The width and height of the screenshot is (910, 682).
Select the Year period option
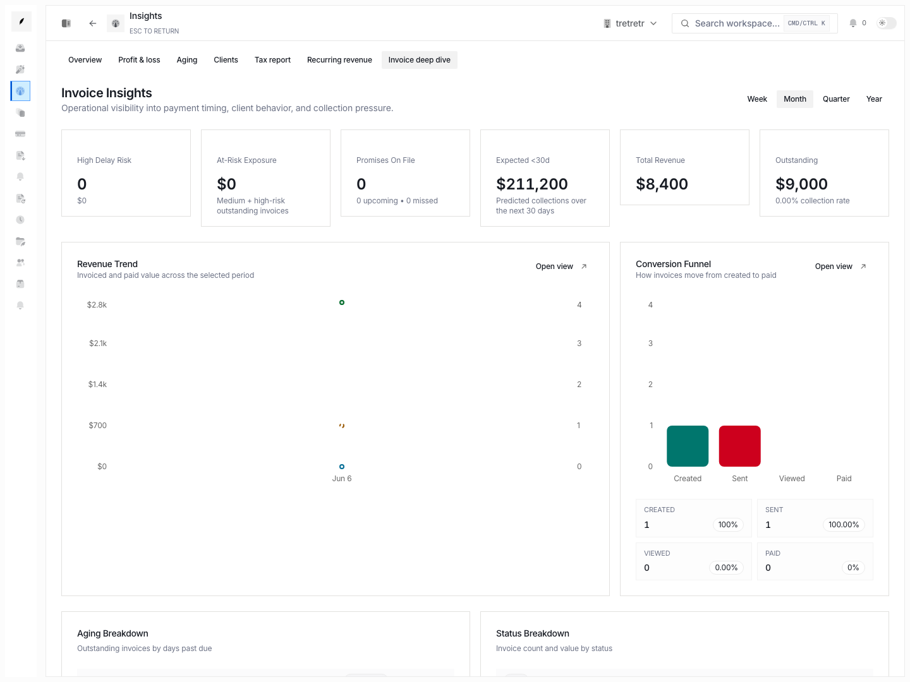pyautogui.click(x=874, y=99)
